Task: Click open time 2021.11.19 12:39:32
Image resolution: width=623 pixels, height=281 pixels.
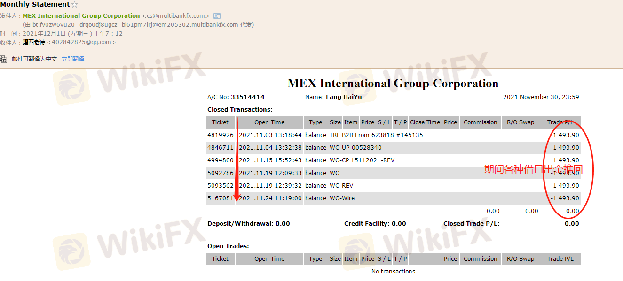Action: pos(270,186)
